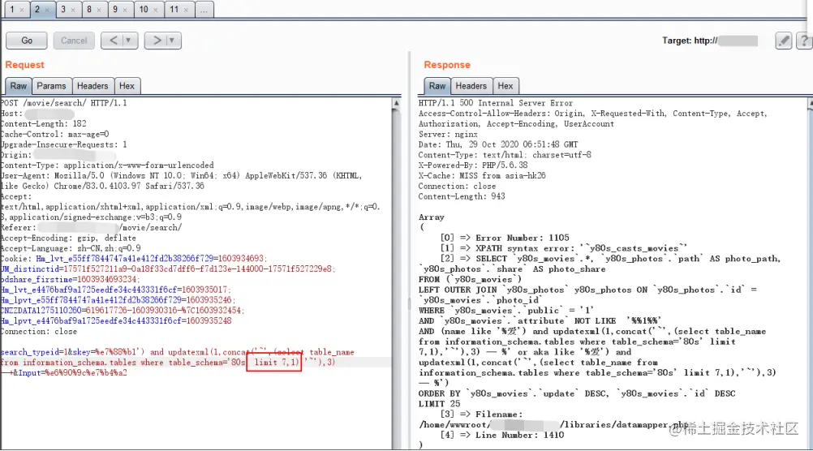This screenshot has height=451, width=813.
Task: Close Repeater tab 2
Action: [x=47, y=10]
